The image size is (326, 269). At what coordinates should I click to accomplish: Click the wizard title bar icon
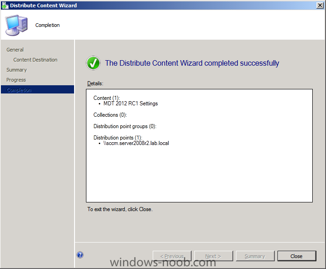(5, 5)
